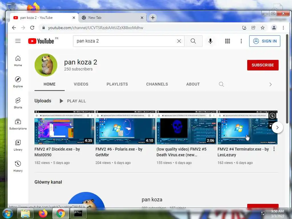Click the Chrome taskbar icon

coord(60,213)
